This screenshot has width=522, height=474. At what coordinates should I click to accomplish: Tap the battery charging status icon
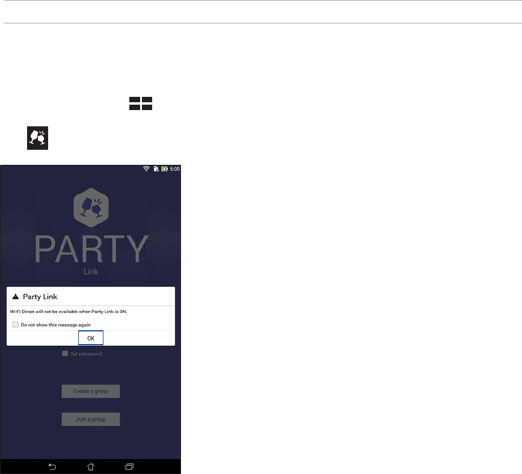164,169
